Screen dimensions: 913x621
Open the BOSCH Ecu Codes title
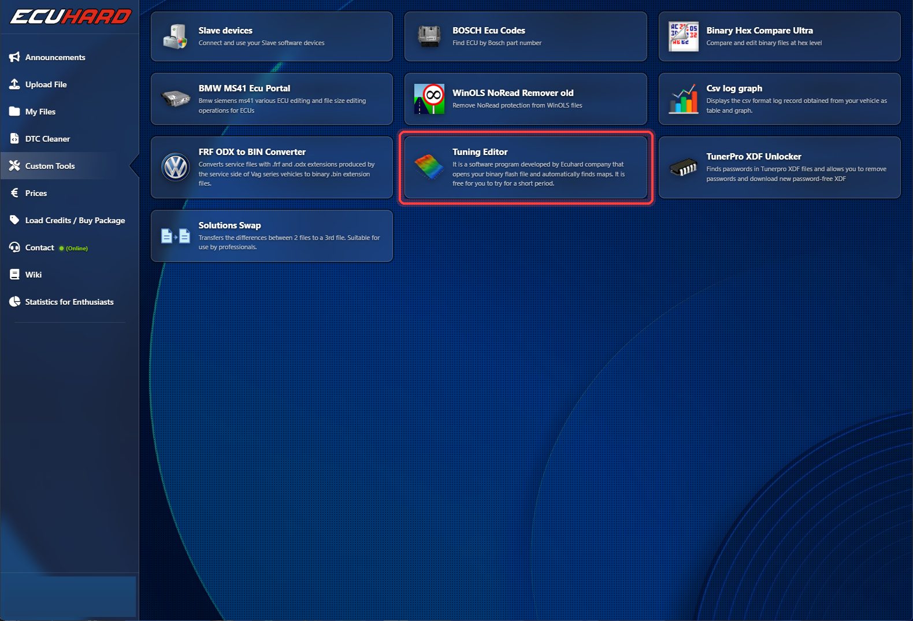[489, 31]
